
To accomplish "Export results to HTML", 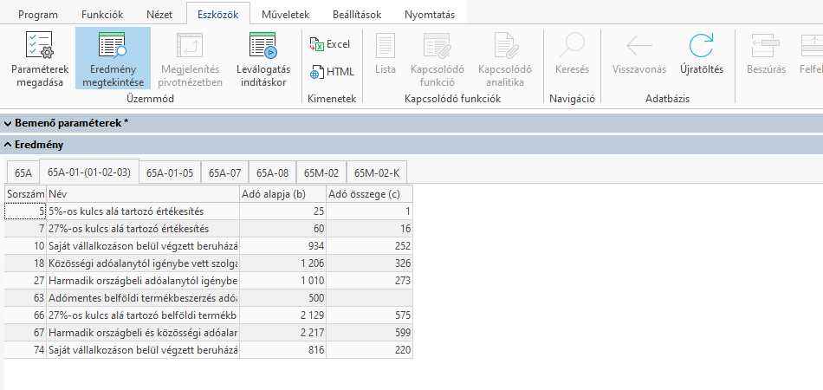I will (331, 72).
